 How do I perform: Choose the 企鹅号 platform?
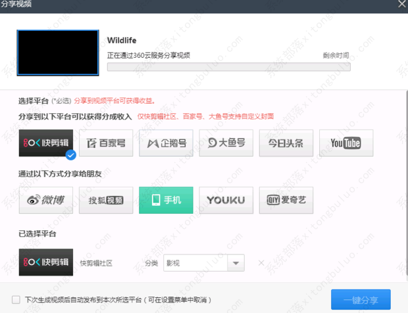click(x=166, y=143)
